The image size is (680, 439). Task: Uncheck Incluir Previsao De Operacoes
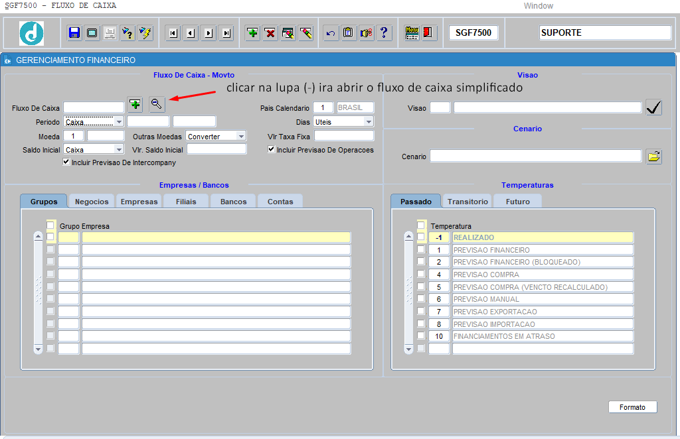point(272,149)
